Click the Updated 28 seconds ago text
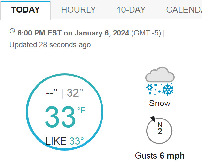Image resolution: width=202 pixels, height=168 pixels. pyautogui.click(x=50, y=45)
